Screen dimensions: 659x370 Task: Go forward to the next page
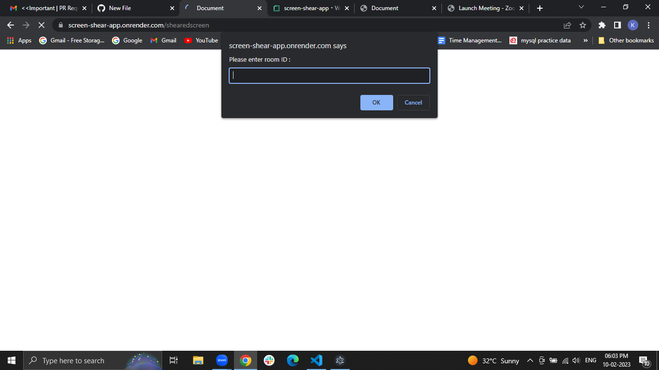click(26, 25)
